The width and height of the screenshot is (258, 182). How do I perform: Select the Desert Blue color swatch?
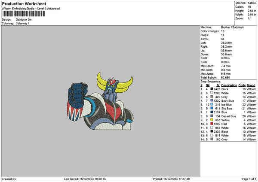(212, 116)
